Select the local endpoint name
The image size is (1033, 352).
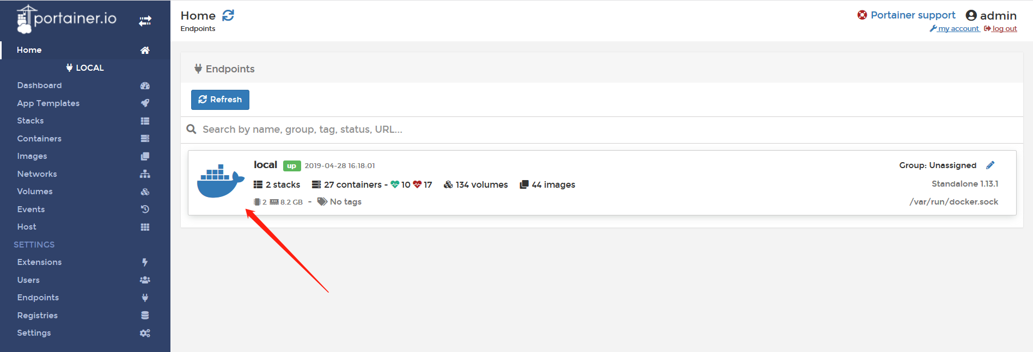click(265, 165)
